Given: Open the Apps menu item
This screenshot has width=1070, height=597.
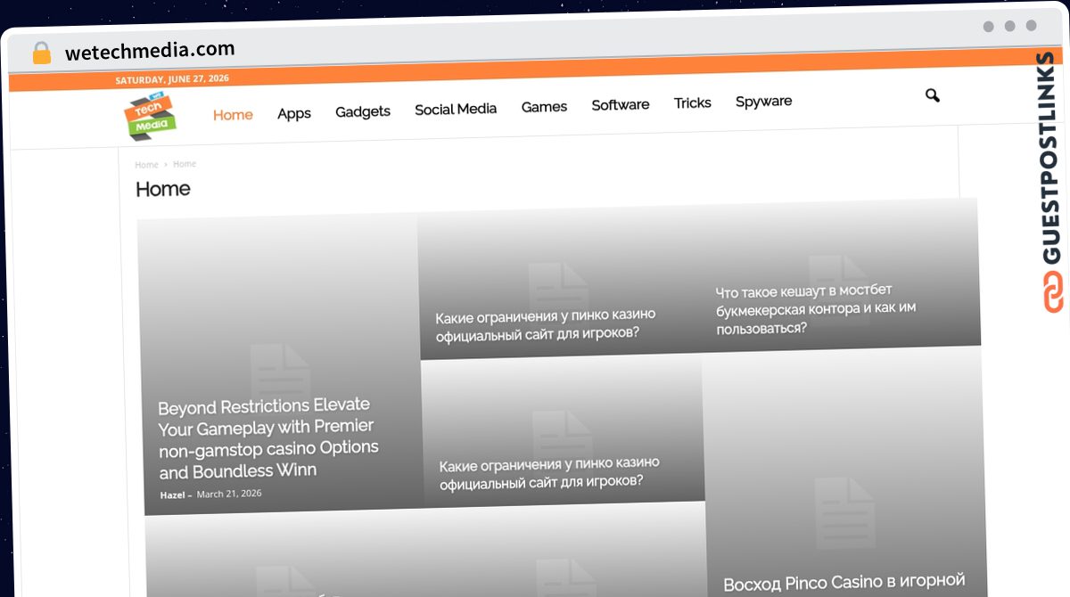Looking at the screenshot, I should point(294,113).
